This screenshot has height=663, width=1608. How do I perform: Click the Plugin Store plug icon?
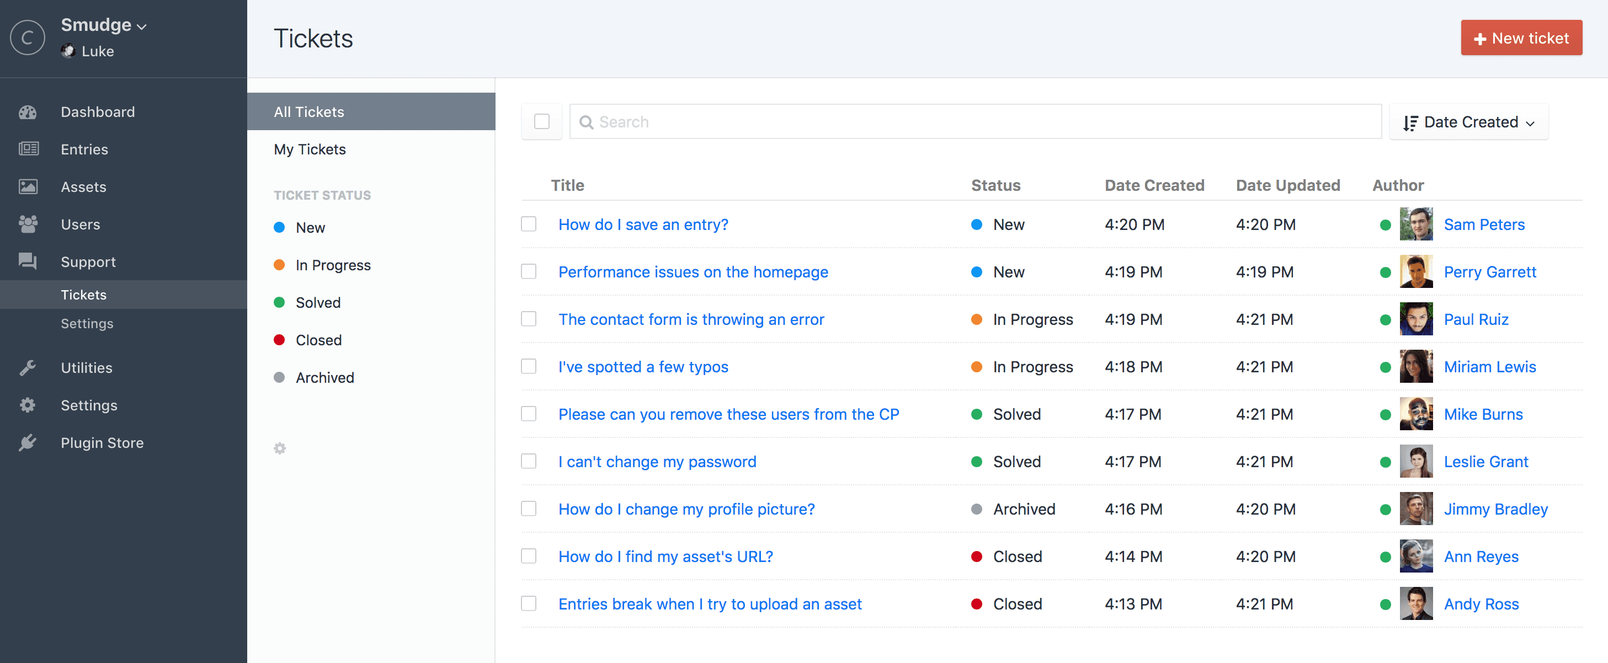coord(28,442)
